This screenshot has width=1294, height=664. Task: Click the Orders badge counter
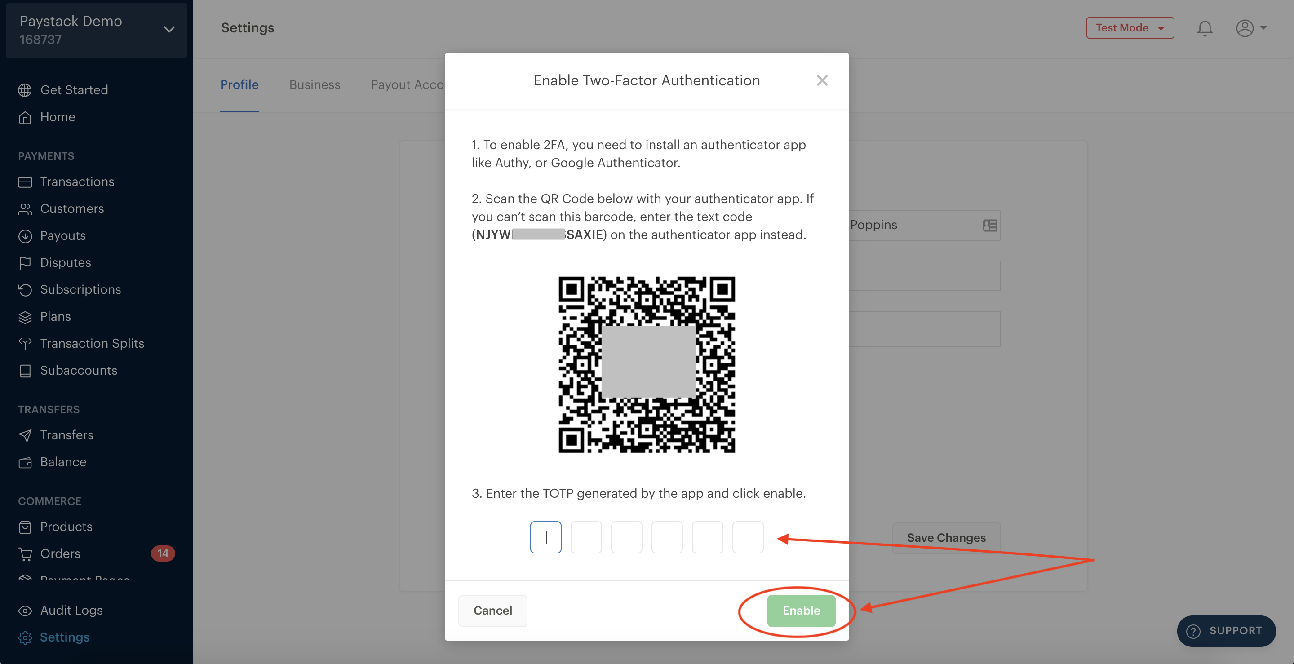coord(164,553)
